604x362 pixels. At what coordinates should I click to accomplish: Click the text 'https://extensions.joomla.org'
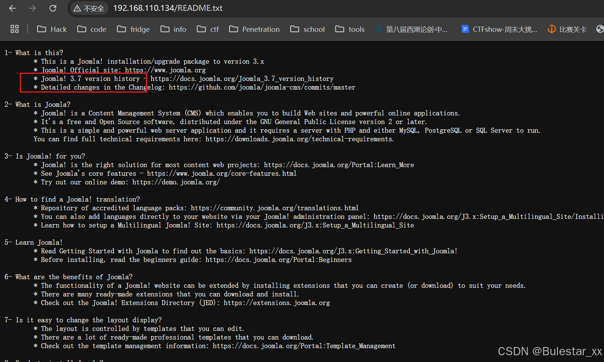277,303
